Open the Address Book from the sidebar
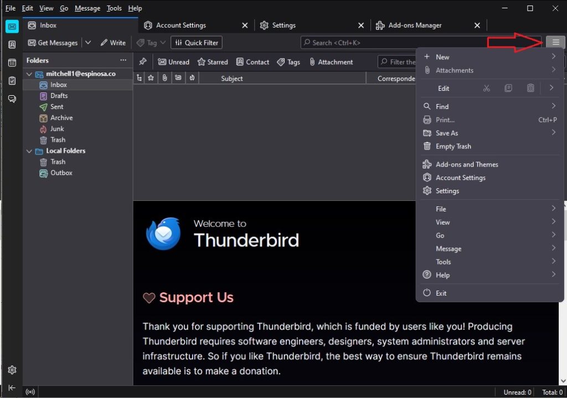This screenshot has height=398, width=567. pyautogui.click(x=12, y=44)
